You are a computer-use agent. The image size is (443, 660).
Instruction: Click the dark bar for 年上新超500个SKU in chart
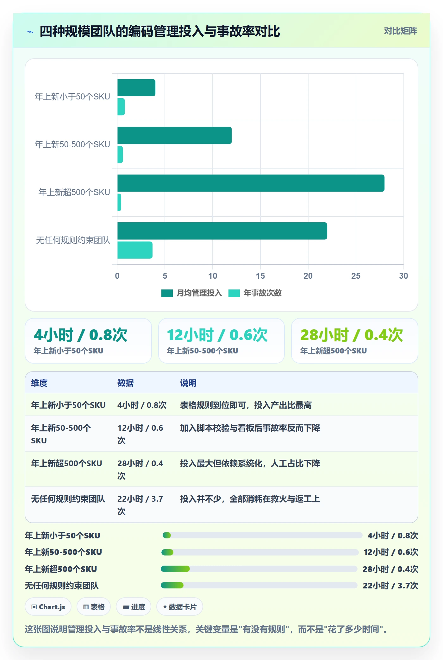(251, 183)
